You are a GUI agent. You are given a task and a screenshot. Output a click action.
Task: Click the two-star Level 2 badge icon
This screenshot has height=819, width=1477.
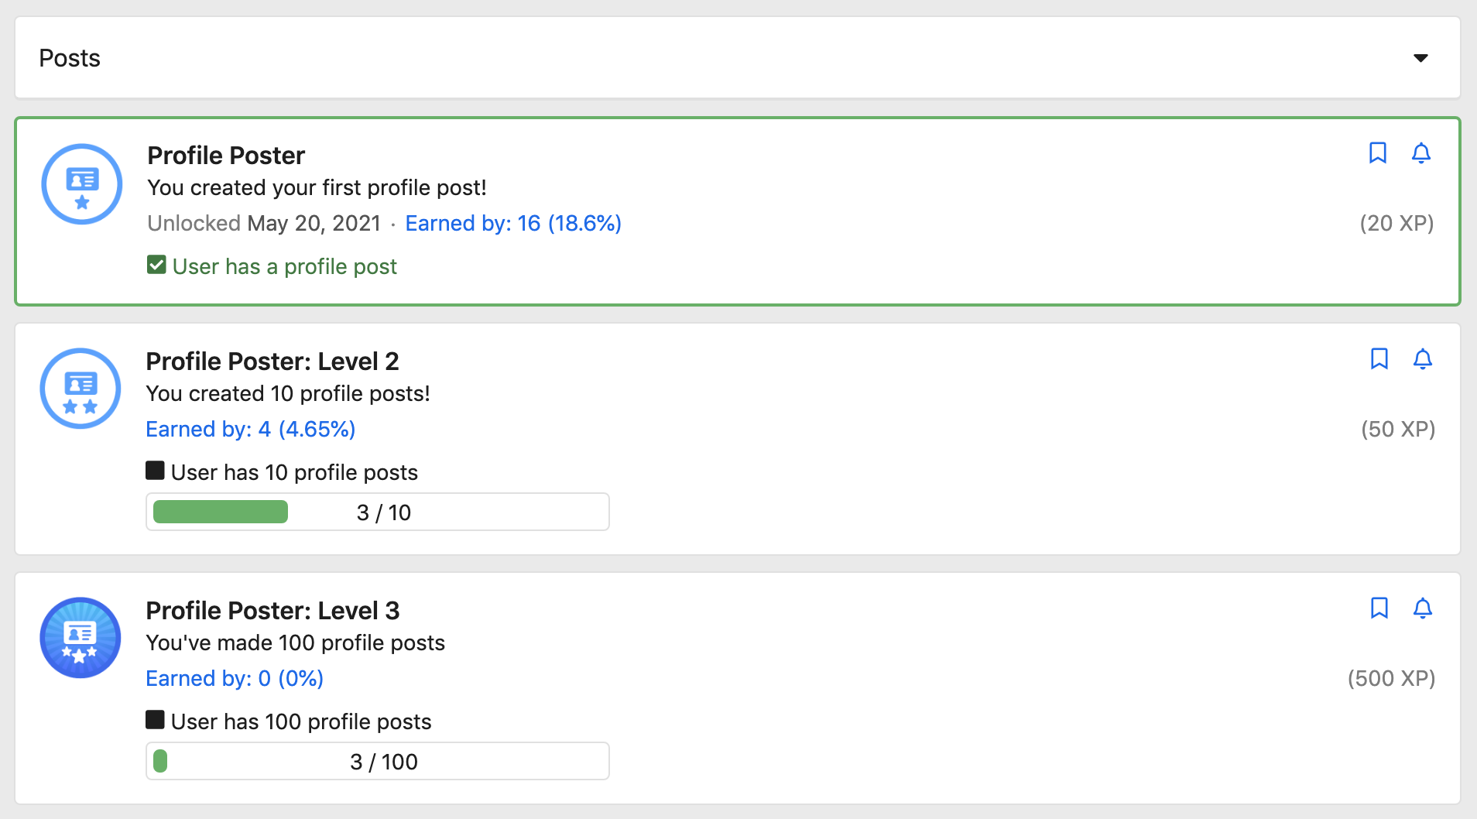[81, 389]
